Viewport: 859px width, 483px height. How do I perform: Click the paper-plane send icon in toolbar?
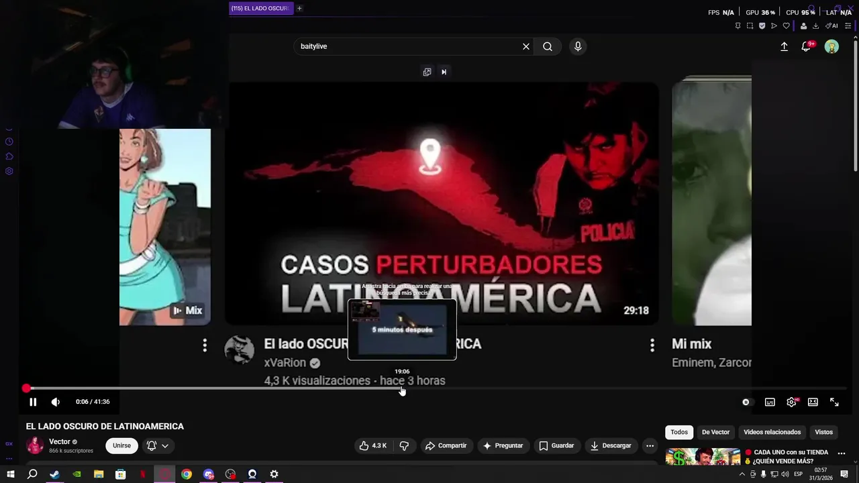pyautogui.click(x=774, y=25)
